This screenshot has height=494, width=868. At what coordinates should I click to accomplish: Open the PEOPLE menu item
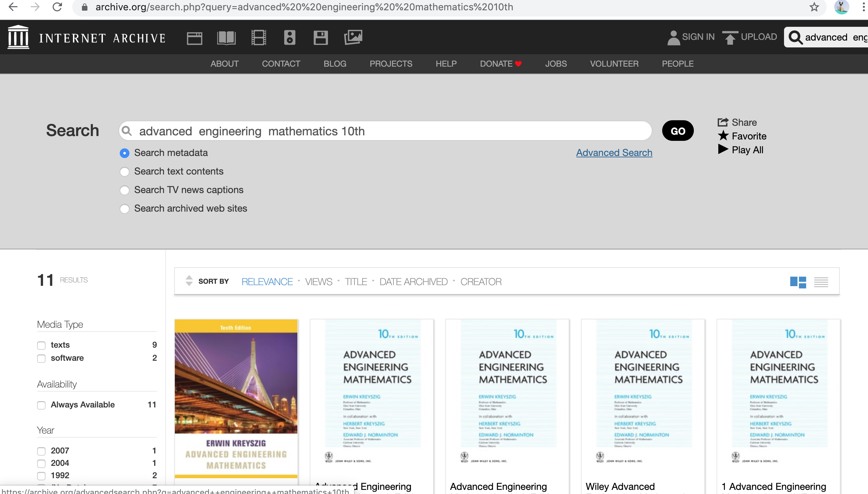click(678, 64)
